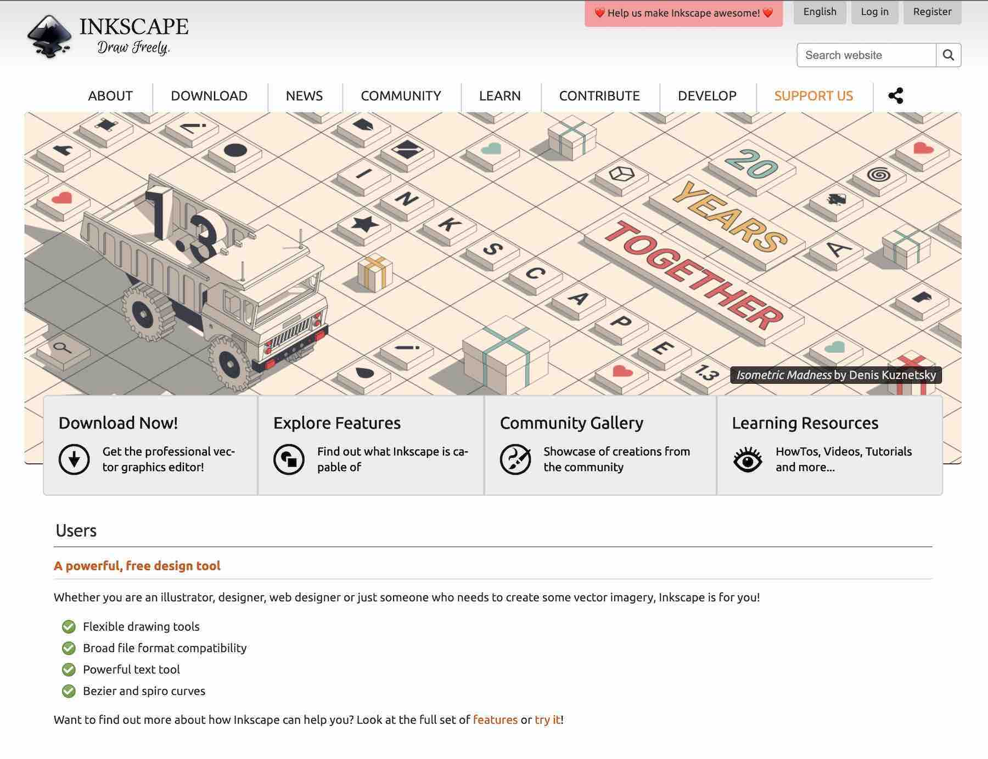This screenshot has height=759, width=988.
Task: Click the Learning Resources eye icon
Action: [x=748, y=459]
